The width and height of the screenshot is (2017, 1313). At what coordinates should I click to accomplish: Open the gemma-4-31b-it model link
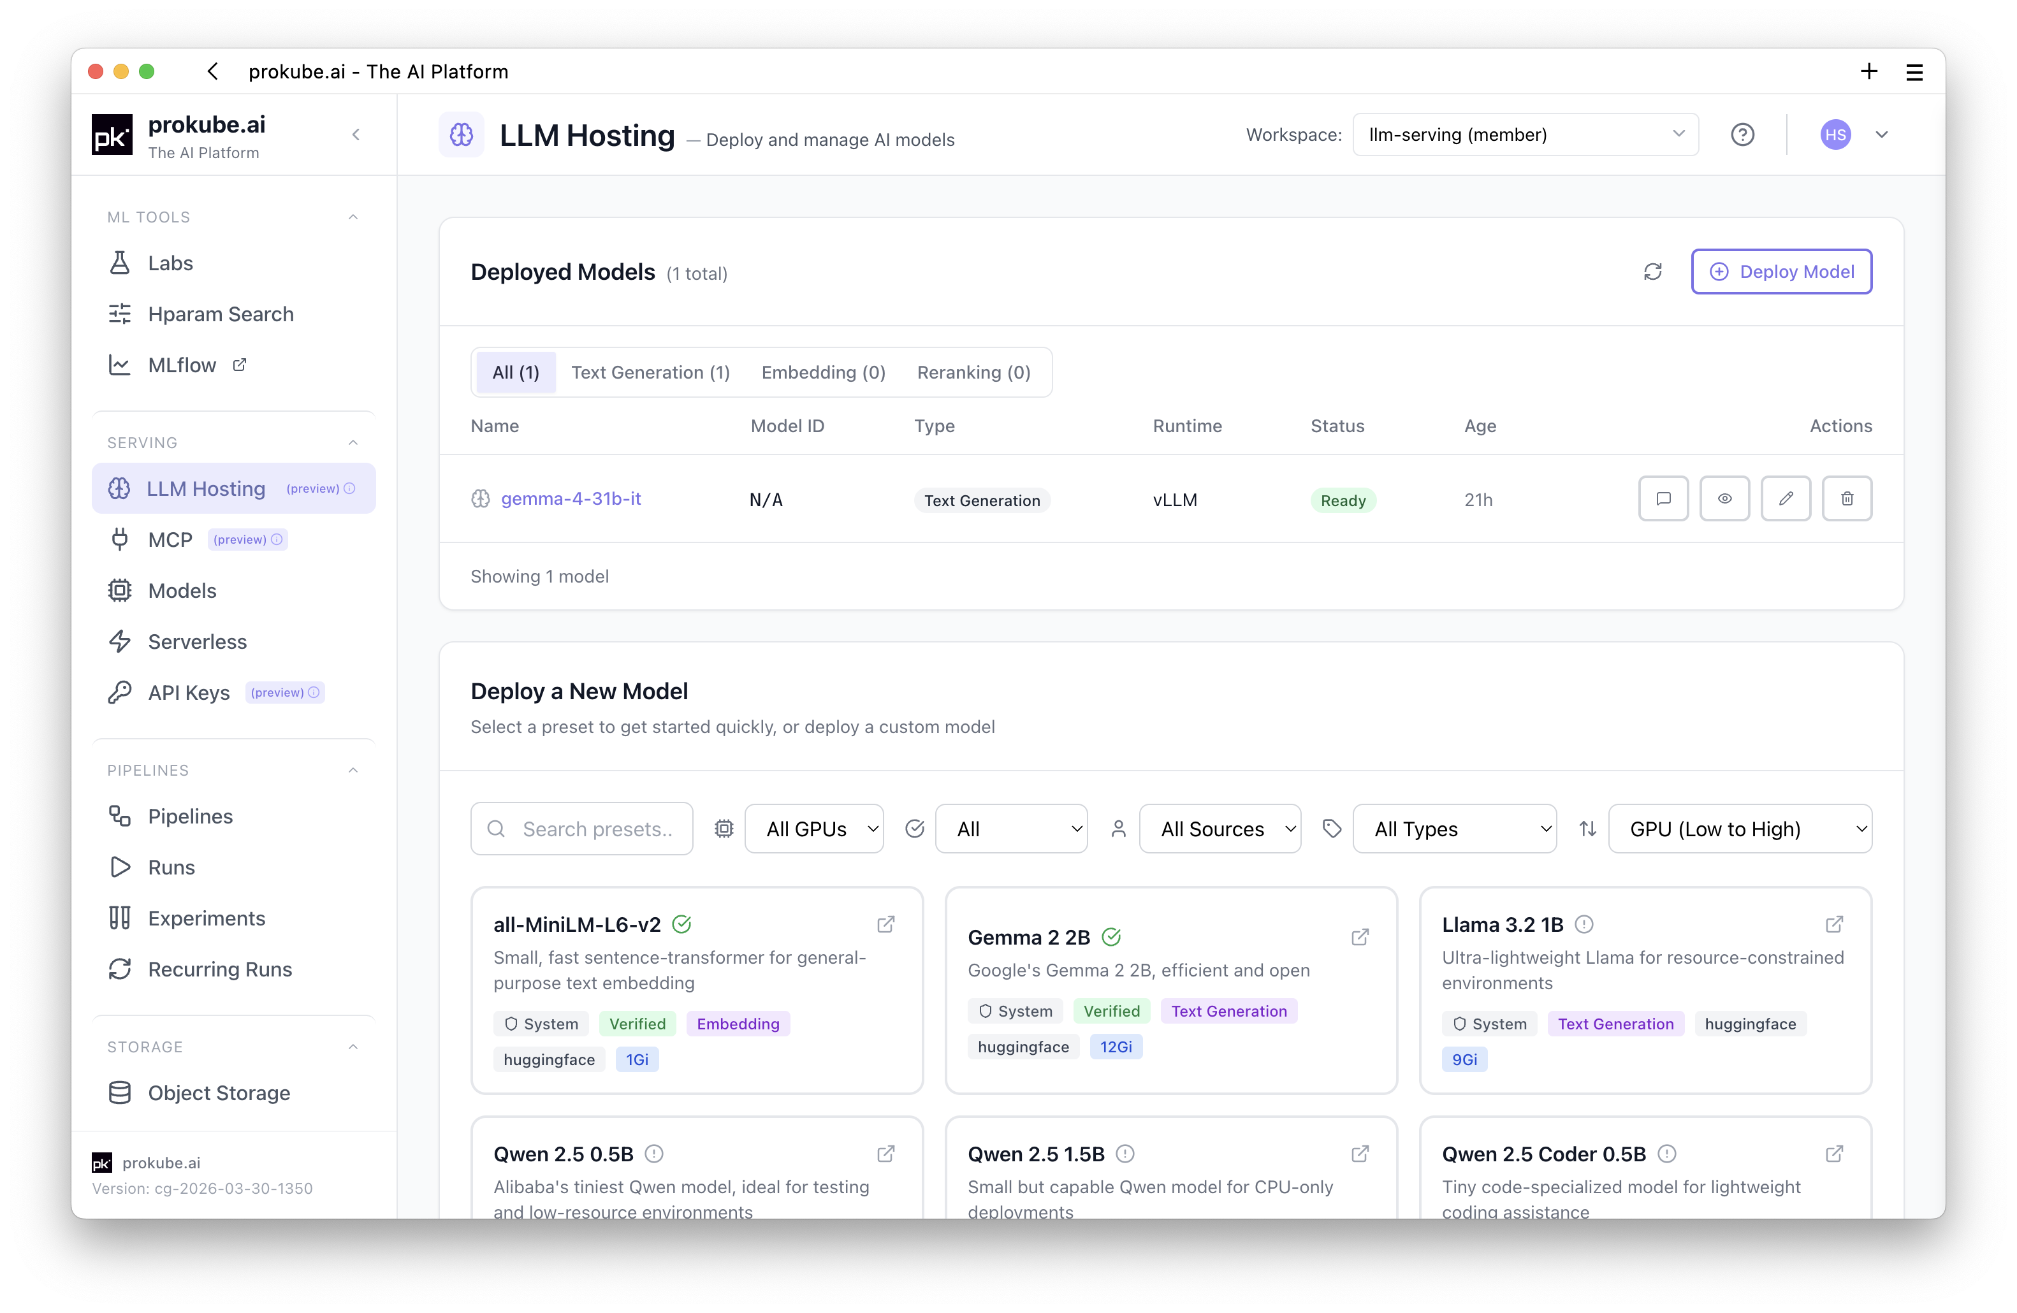pos(571,499)
